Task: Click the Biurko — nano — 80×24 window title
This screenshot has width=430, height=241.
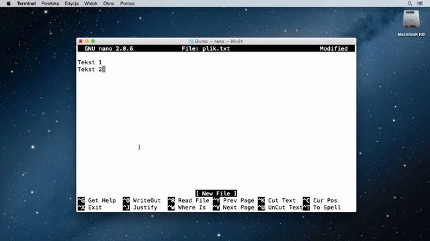Action: coord(218,42)
